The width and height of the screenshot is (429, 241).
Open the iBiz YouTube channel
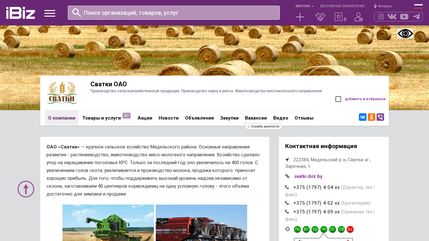click(404, 17)
